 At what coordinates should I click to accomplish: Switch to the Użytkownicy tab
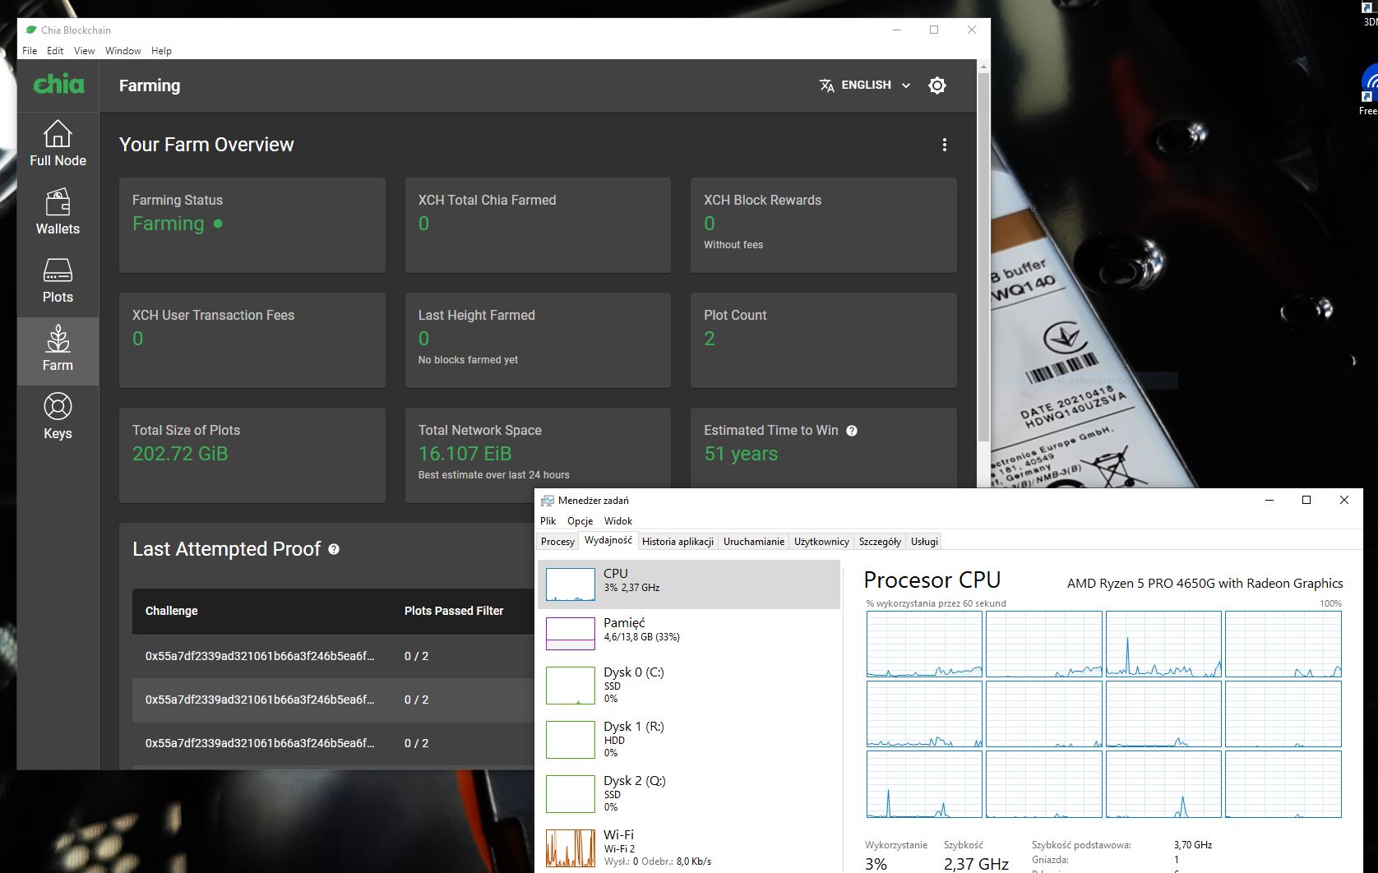click(821, 542)
